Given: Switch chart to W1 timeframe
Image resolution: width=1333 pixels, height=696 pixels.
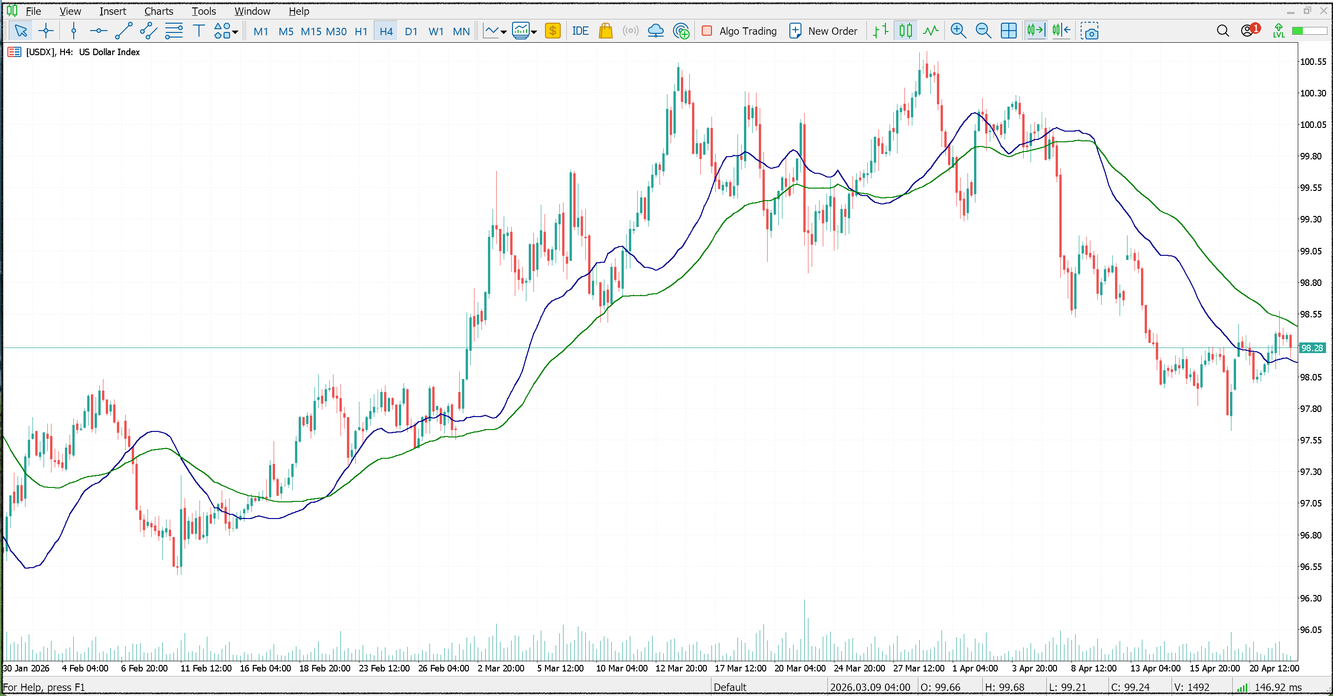Looking at the screenshot, I should tap(436, 32).
